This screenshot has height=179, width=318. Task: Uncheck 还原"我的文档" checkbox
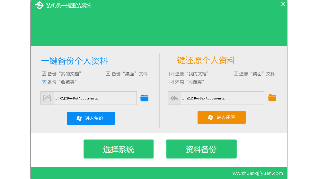pyautogui.click(x=172, y=74)
